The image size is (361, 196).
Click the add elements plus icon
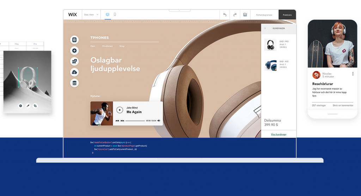74,51
